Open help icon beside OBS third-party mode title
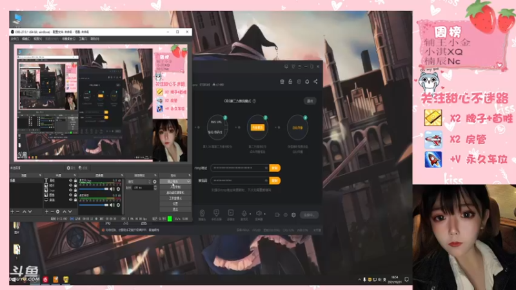The image size is (516, 290). point(254,101)
